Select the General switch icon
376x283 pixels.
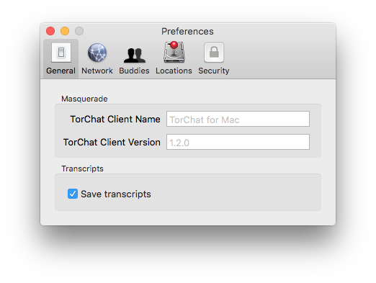61,53
